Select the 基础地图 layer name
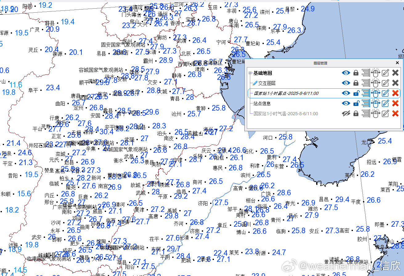The height and width of the screenshot is (276, 404). [263, 73]
